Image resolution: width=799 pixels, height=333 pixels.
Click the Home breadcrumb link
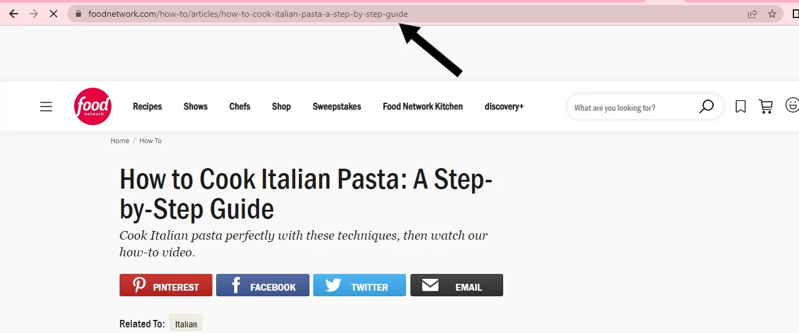click(120, 141)
